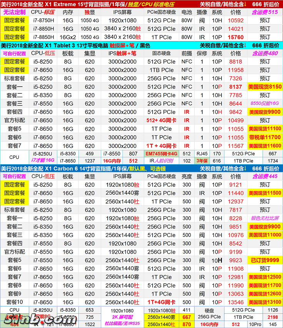Click the 带税单11700 cell
283x328 pixels.
(x=265, y=137)
